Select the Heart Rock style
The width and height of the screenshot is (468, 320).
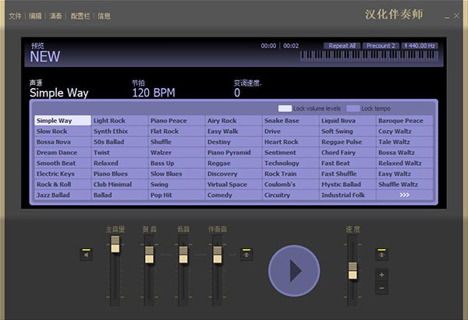291,142
